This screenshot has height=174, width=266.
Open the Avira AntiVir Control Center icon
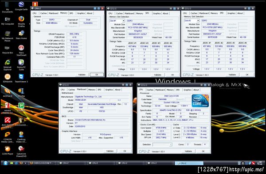tap(8, 123)
